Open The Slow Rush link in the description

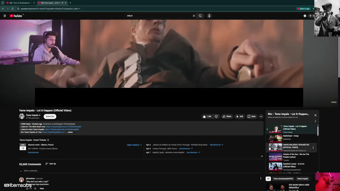[x=63, y=127]
